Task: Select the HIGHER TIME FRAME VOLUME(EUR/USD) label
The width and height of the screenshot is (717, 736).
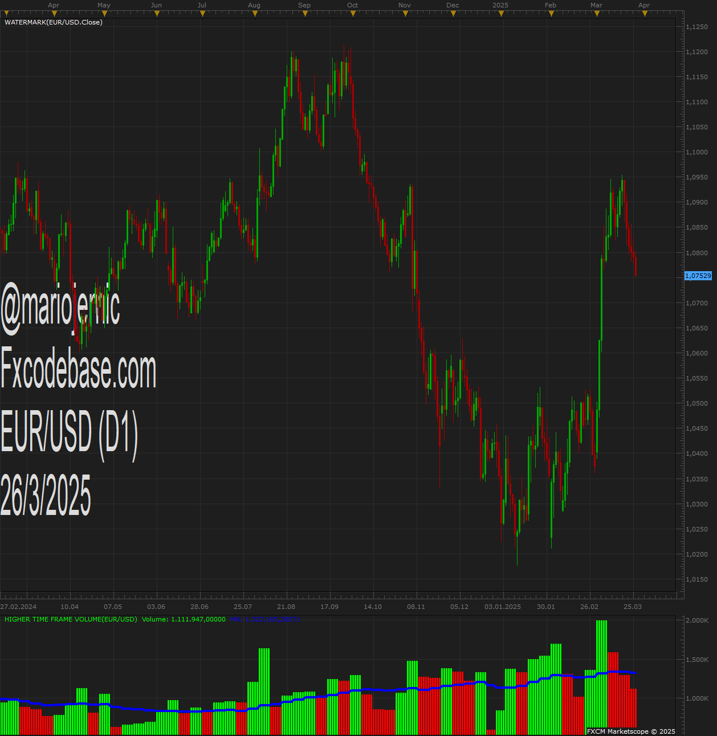Action: pos(71,619)
